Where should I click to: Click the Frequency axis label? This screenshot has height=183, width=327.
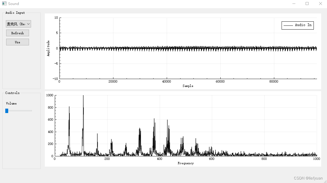pos(186,163)
